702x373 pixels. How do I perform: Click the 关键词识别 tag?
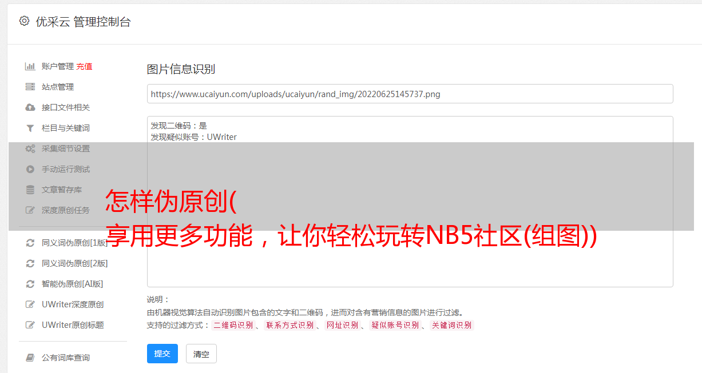click(452, 325)
